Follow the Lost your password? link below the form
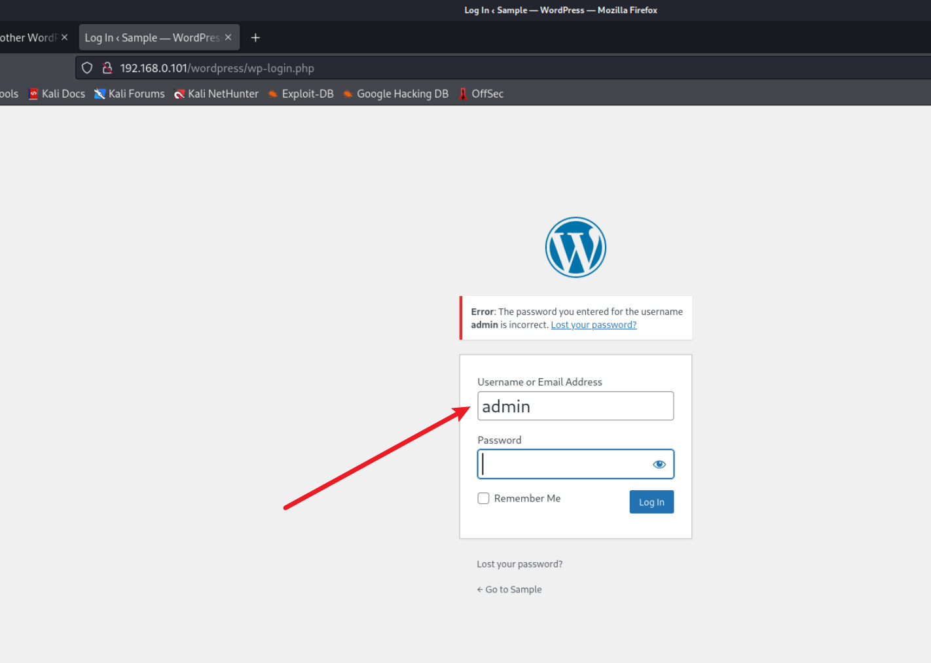This screenshot has width=931, height=663. tap(520, 564)
